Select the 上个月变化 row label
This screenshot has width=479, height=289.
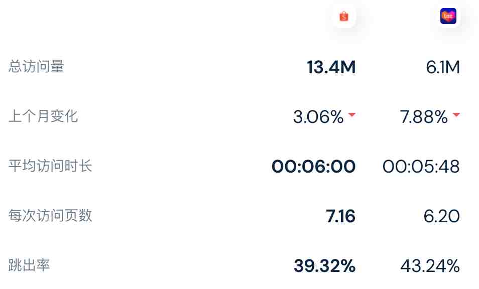pyautogui.click(x=43, y=116)
